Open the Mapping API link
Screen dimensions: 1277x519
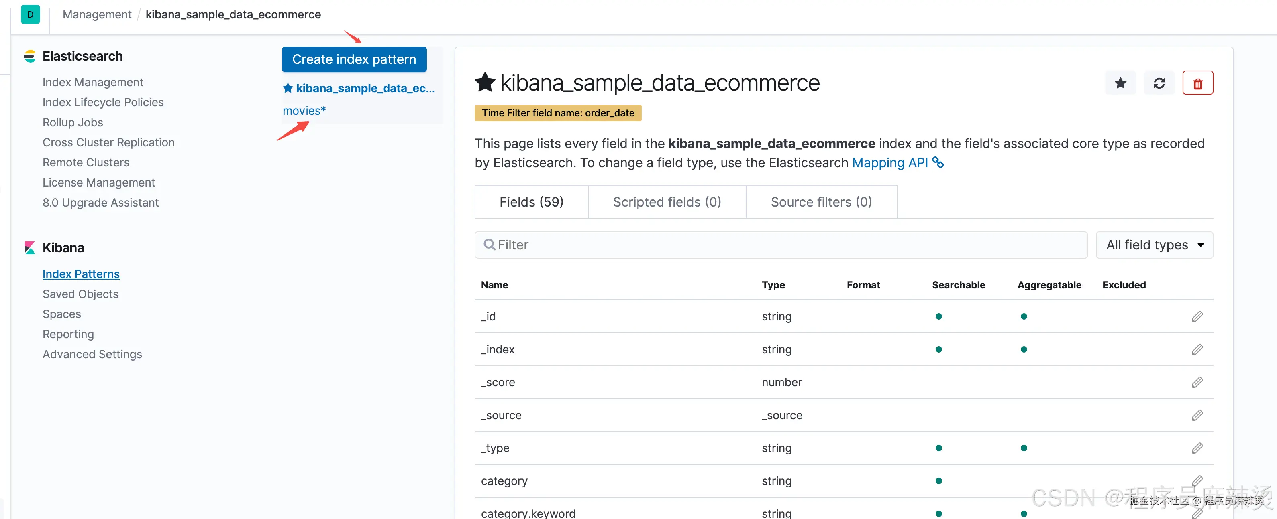coord(889,163)
